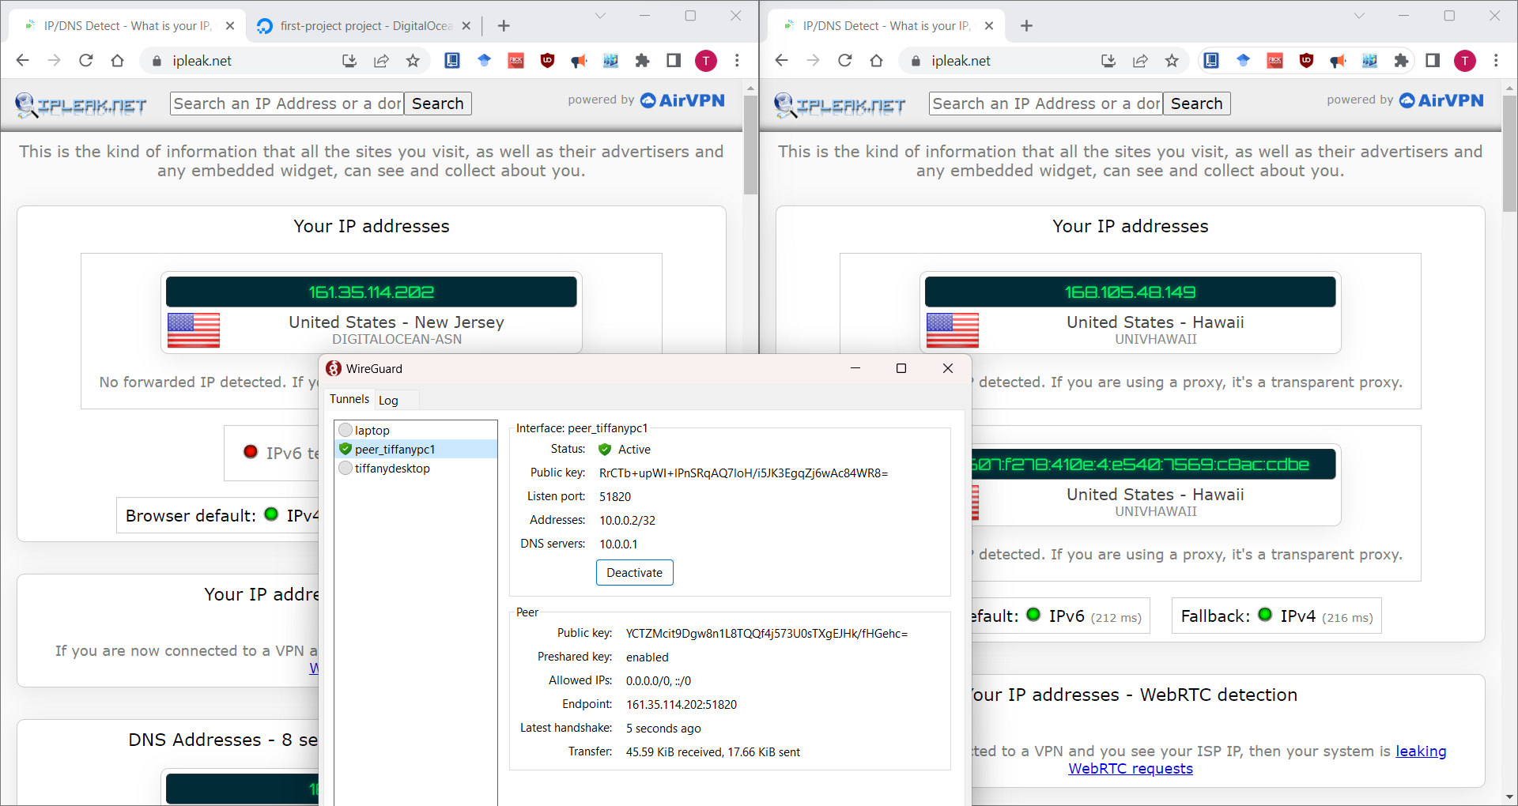Image resolution: width=1518 pixels, height=806 pixels.
Task: Focus IP search field in left window
Action: (x=287, y=104)
